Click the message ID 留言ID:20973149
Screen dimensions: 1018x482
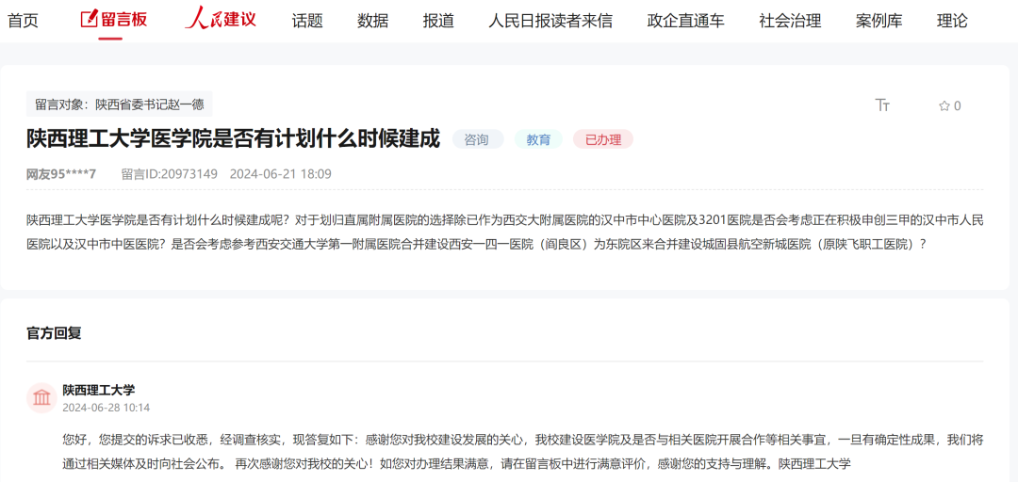(x=170, y=174)
